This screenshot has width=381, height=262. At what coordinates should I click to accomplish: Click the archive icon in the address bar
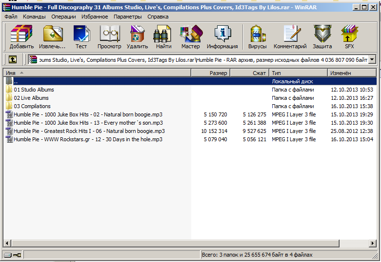point(33,59)
